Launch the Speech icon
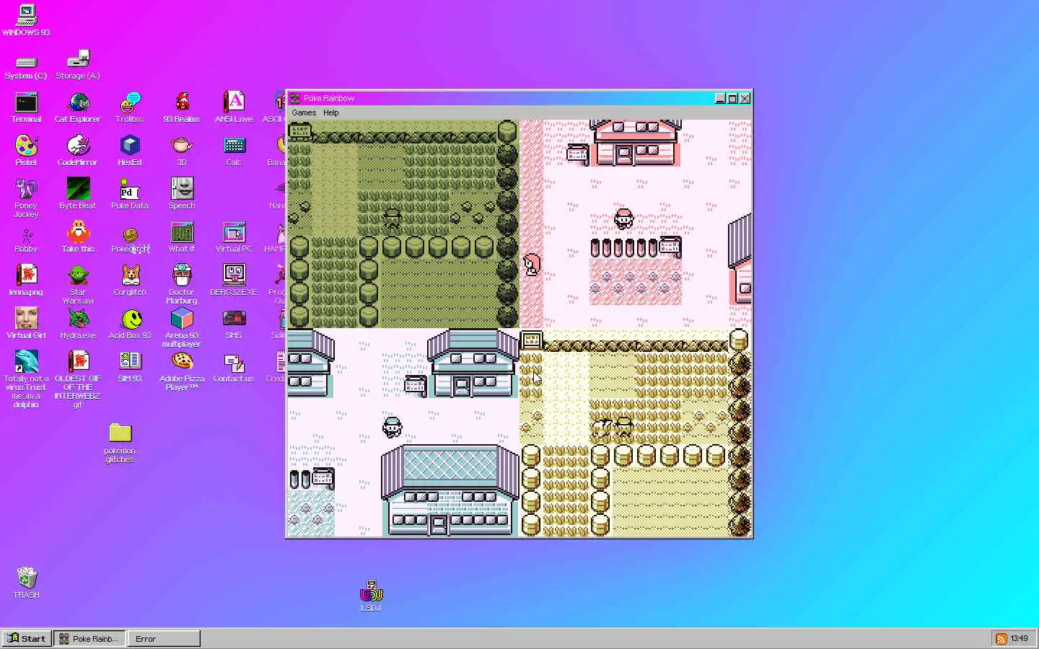The image size is (1039, 649). (182, 195)
